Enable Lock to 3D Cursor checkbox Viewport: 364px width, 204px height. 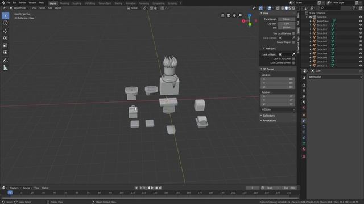click(293, 59)
